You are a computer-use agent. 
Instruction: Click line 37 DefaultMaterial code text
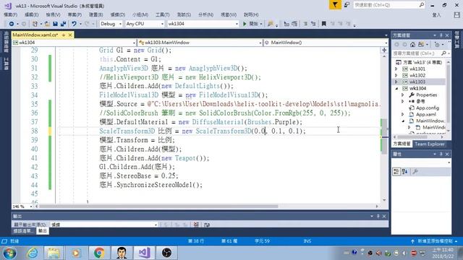(x=201, y=122)
